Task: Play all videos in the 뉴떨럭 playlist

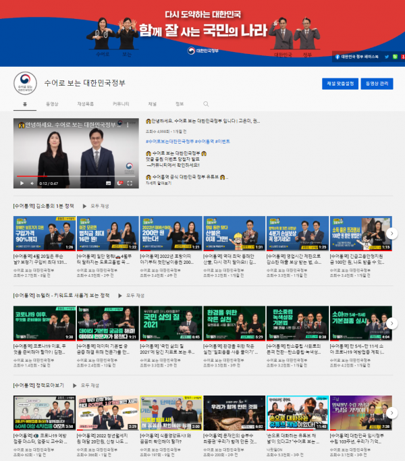Action: click(137, 295)
